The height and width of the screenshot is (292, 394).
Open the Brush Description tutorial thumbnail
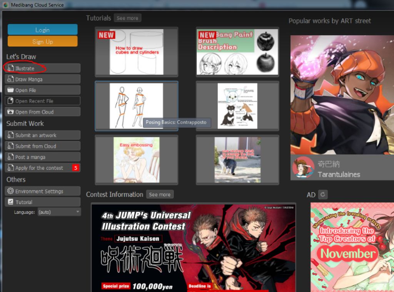pyautogui.click(x=237, y=52)
